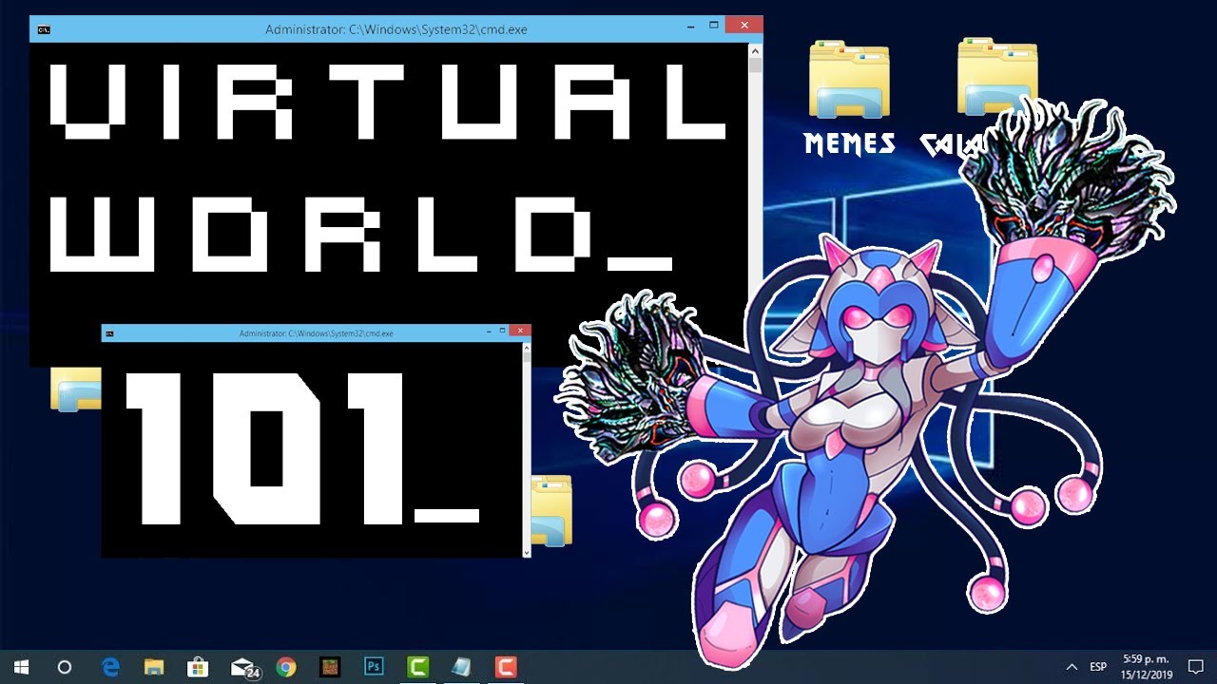
Task: Select folder peeking right of small cmd window
Action: [551, 511]
